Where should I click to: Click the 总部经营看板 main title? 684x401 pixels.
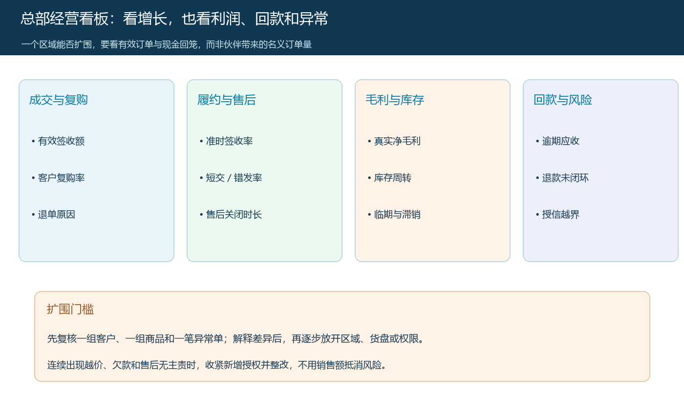pyautogui.click(x=174, y=19)
